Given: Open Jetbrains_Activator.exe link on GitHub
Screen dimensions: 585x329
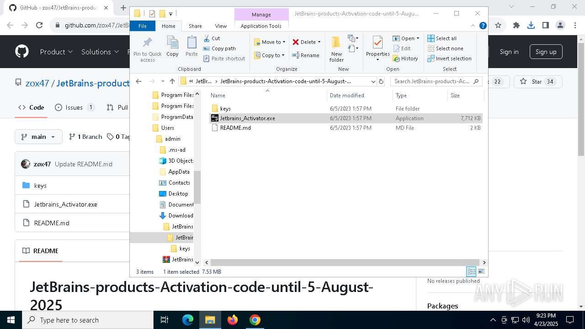Looking at the screenshot, I should [x=65, y=204].
